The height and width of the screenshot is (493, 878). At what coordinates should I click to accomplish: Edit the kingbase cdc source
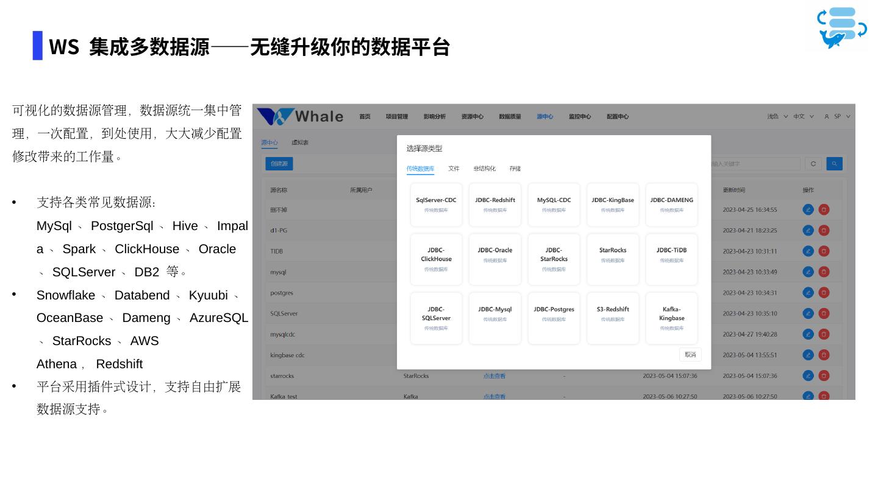click(x=808, y=354)
